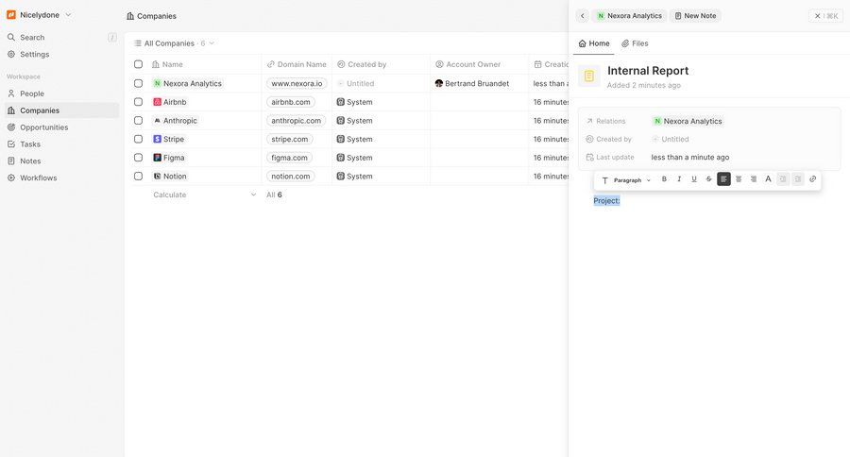This screenshot has height=457, width=850.
Task: Open the Paragraph block type dropdown
Action: pyautogui.click(x=626, y=180)
